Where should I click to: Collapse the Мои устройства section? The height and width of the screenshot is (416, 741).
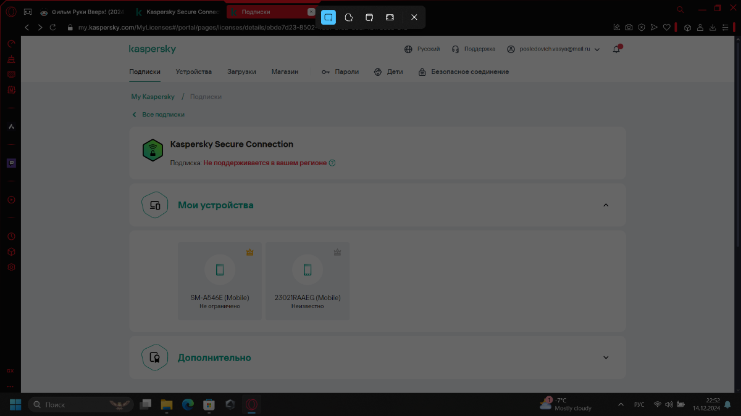tap(606, 205)
